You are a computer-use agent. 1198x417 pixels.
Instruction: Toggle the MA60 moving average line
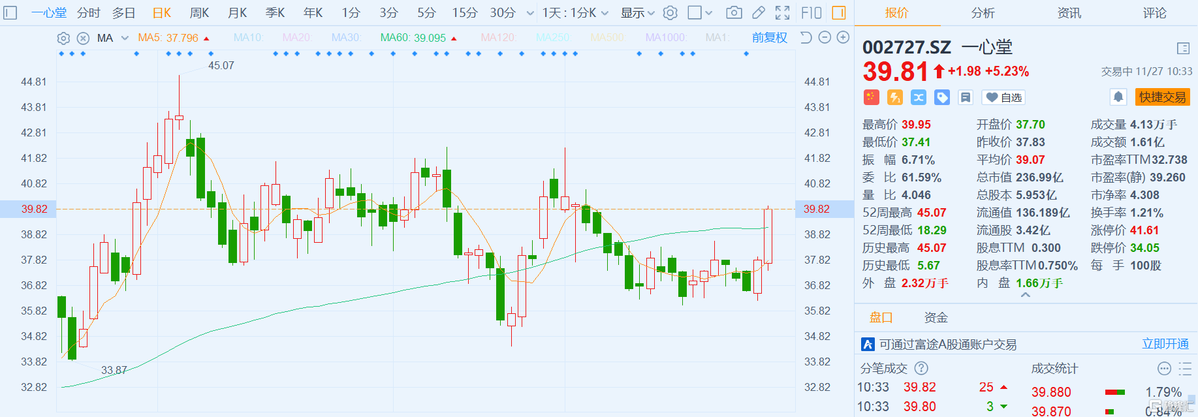point(413,38)
